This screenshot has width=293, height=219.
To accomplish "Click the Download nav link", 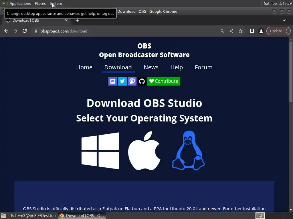I will 118,67.
